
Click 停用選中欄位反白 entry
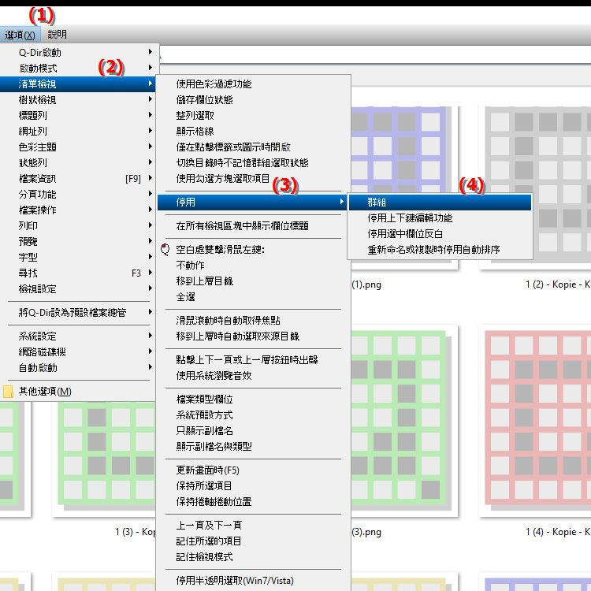(440, 234)
